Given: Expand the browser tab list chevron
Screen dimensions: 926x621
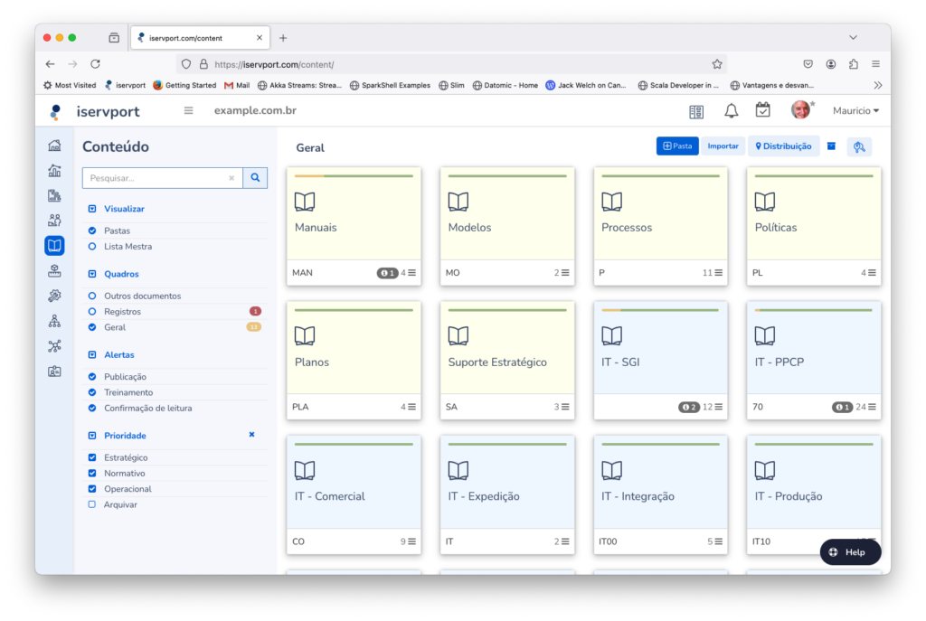Looking at the screenshot, I should pos(854,37).
